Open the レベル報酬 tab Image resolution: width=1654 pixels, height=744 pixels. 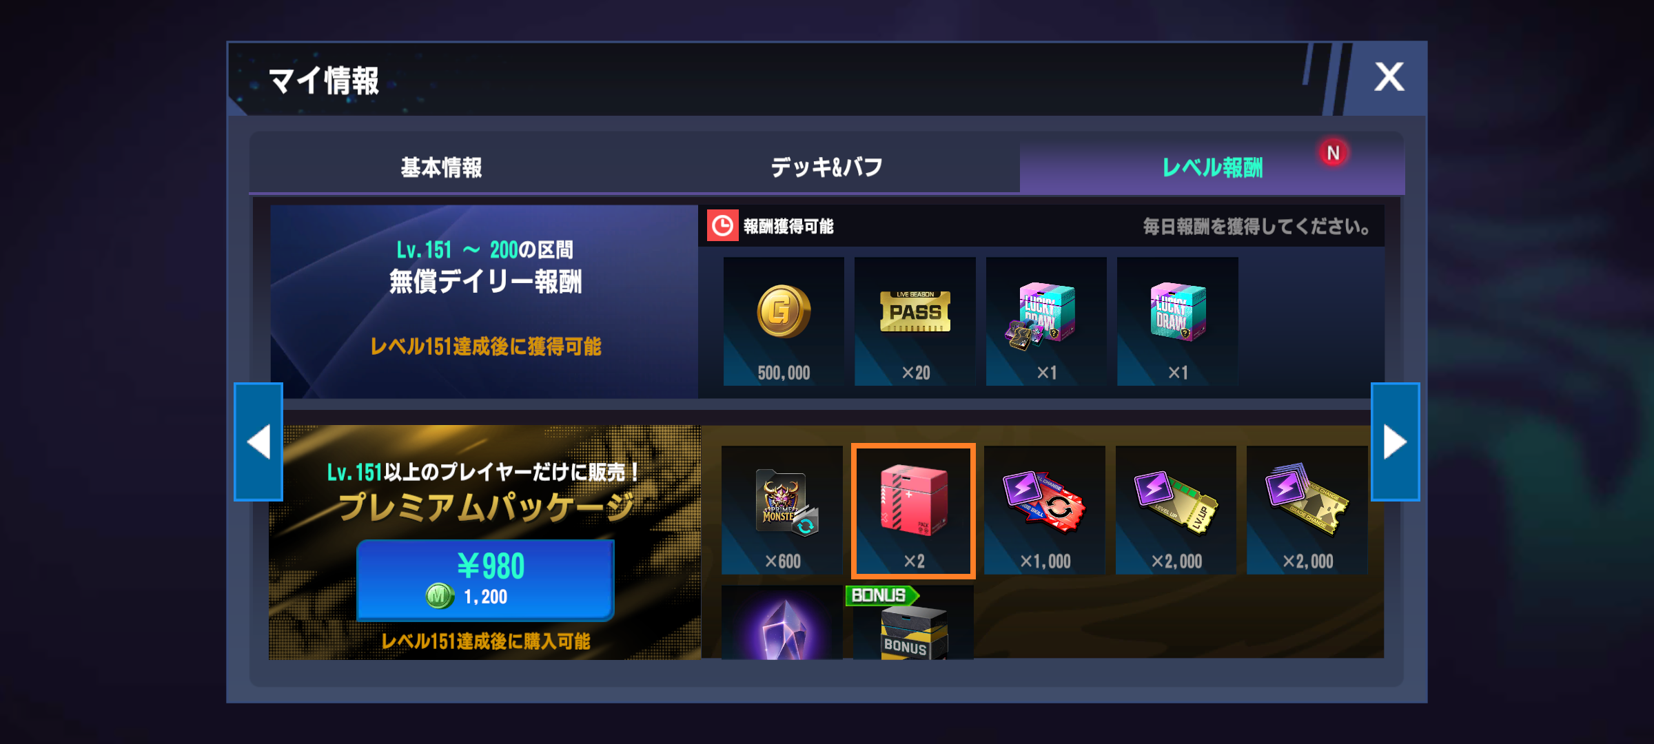pyautogui.click(x=1212, y=167)
